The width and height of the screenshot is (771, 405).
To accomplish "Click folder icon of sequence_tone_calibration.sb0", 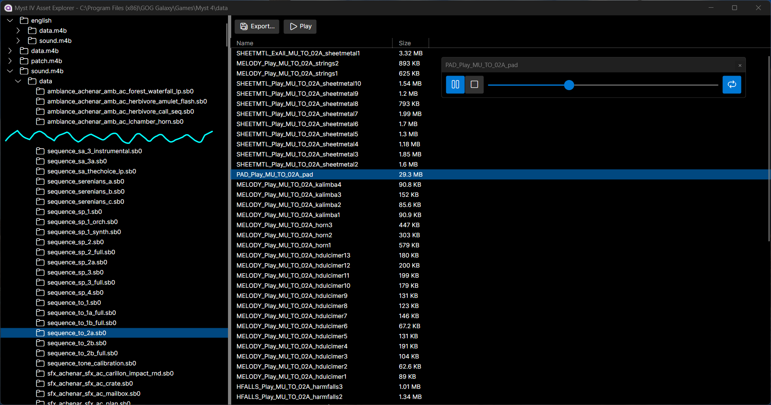I will [x=40, y=363].
